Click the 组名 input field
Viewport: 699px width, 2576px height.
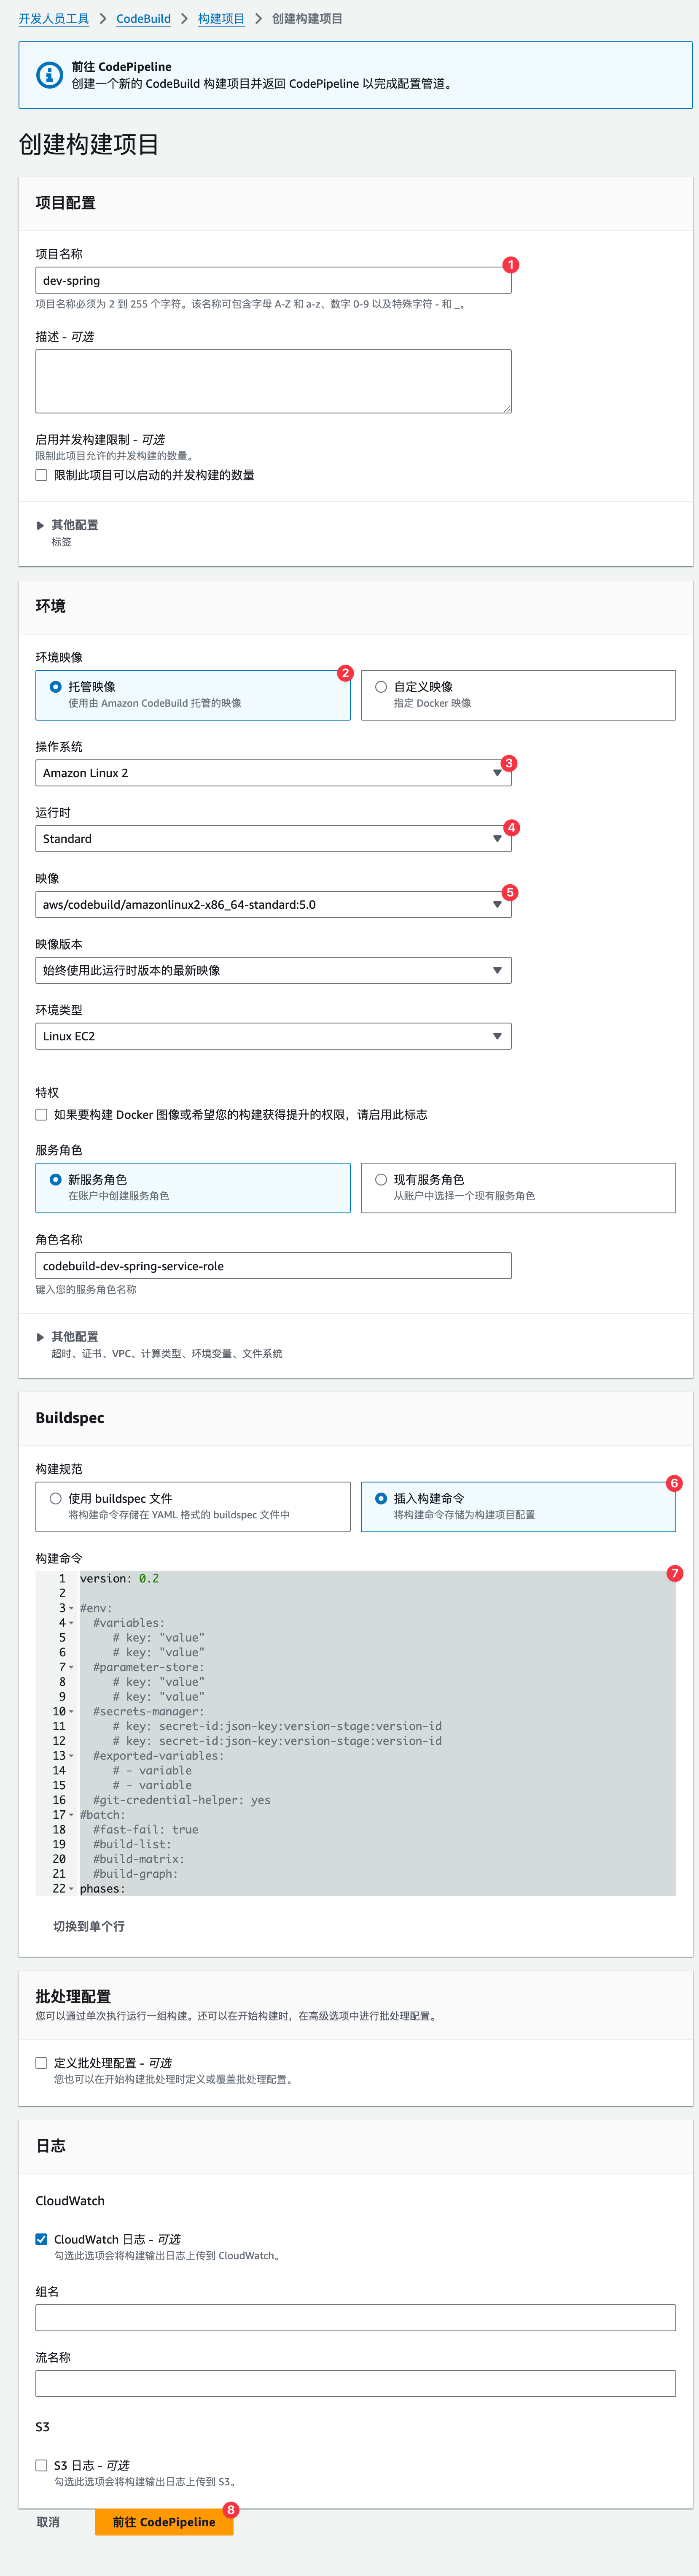tap(355, 2318)
